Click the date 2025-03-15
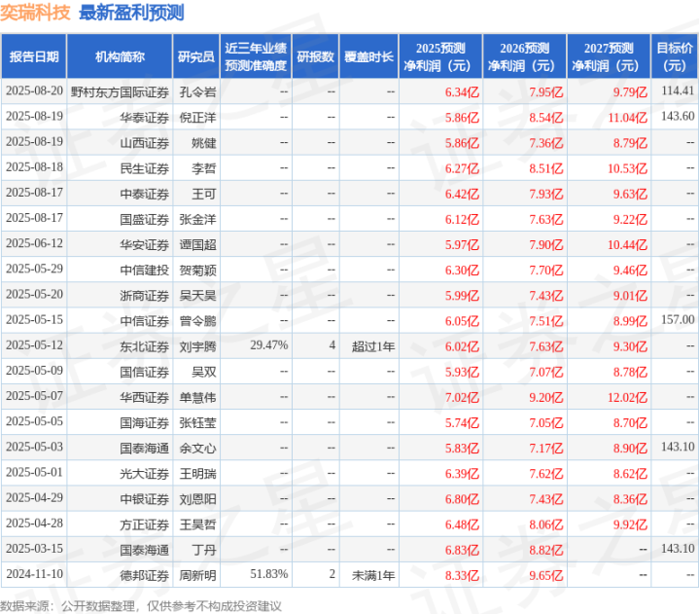This screenshot has width=699, height=614. 34,549
